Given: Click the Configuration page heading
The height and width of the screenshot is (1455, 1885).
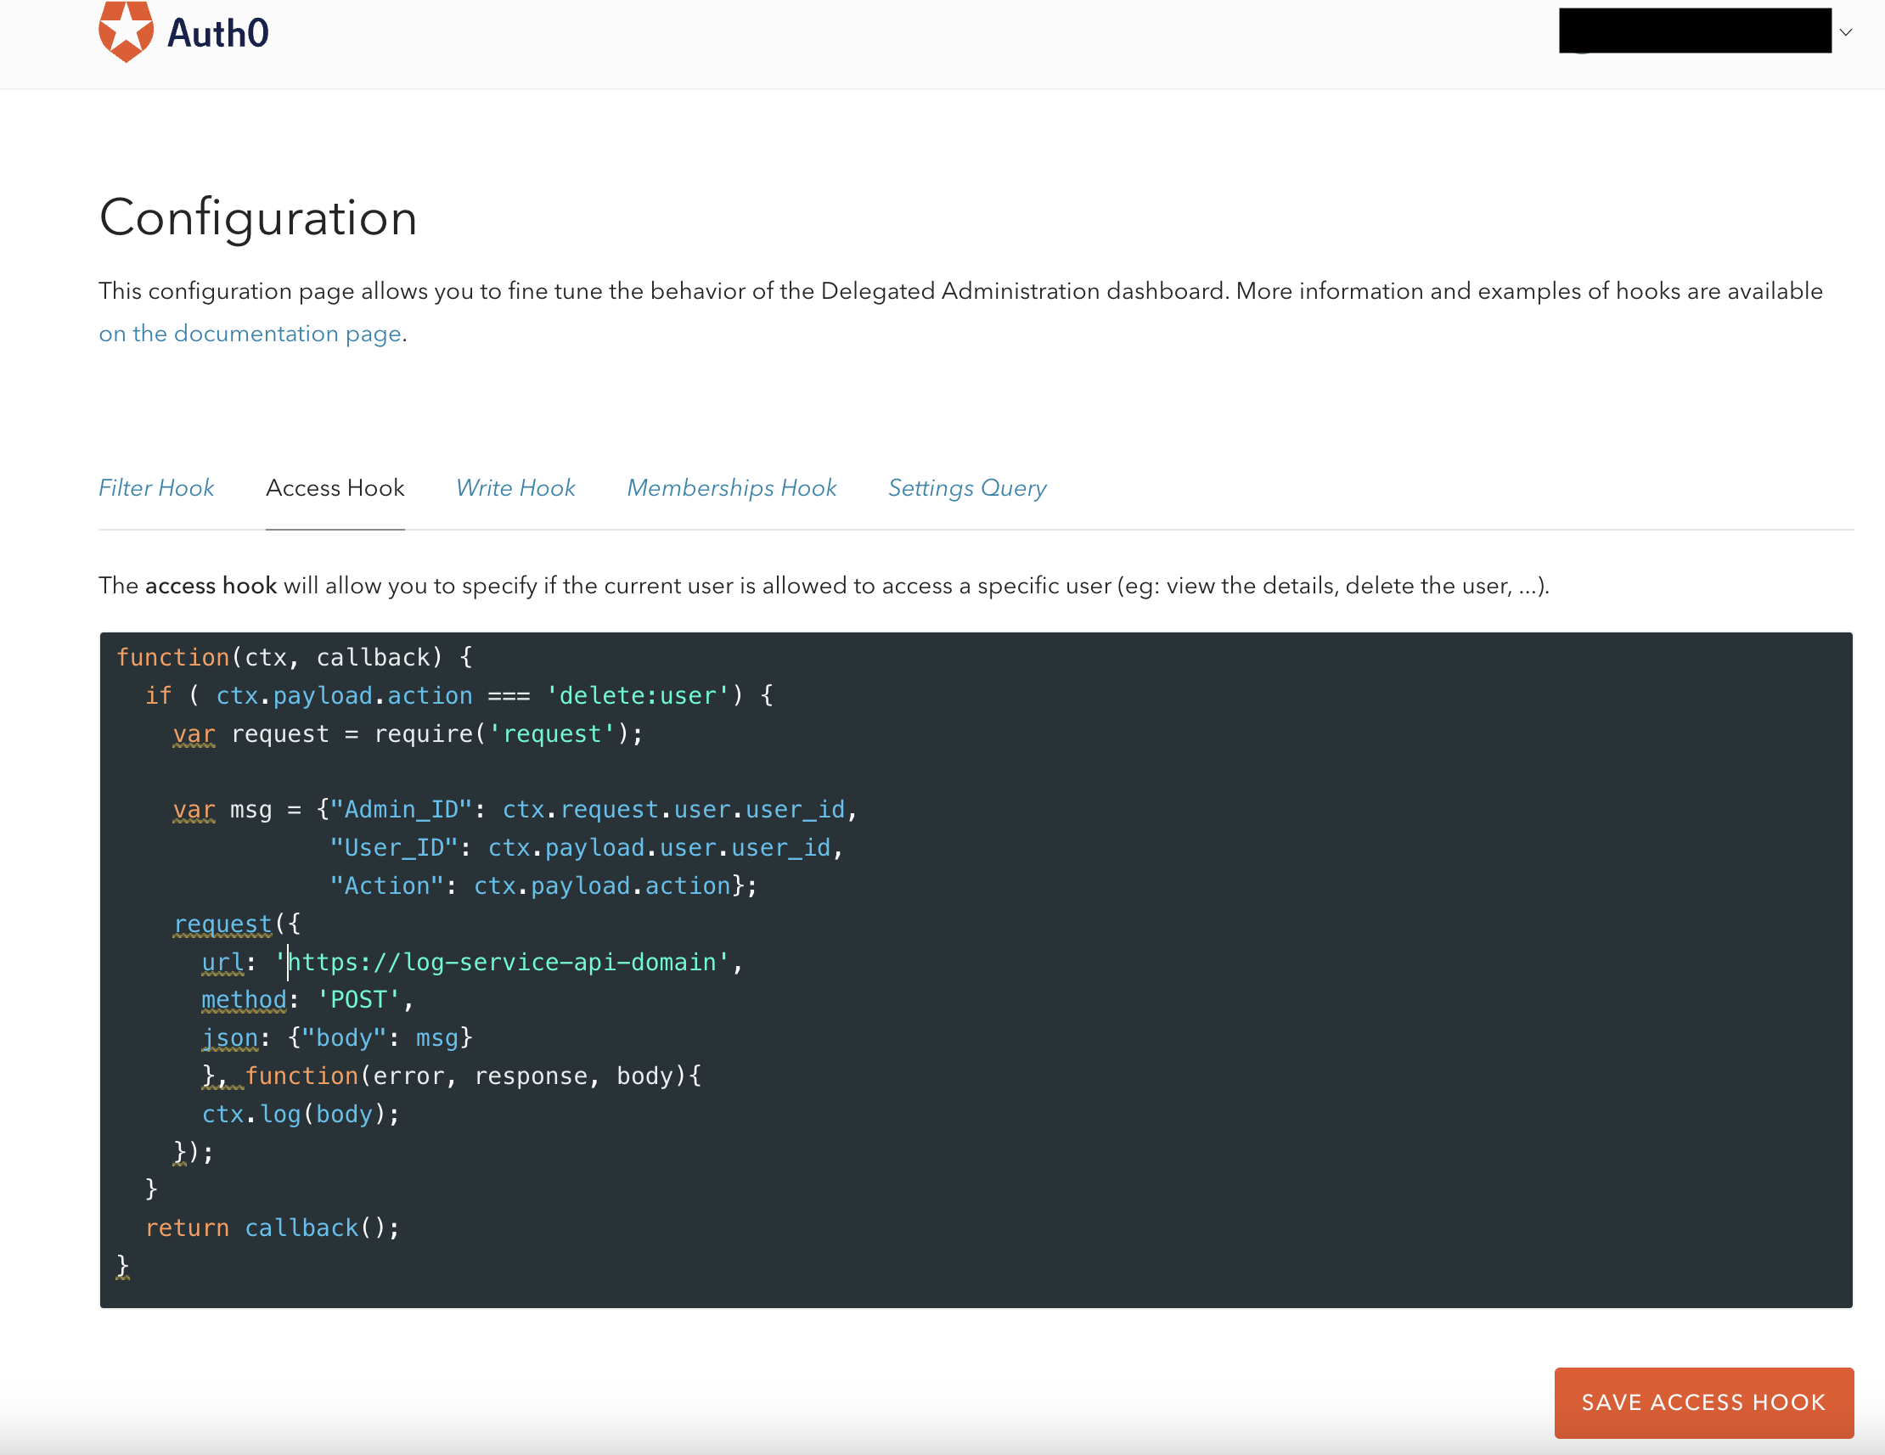Looking at the screenshot, I should point(258,217).
